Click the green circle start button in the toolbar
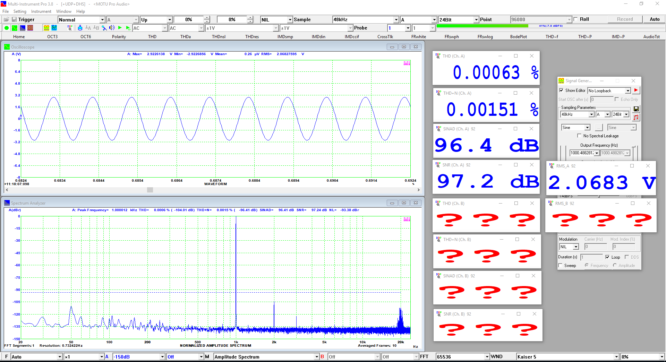 [x=6, y=28]
